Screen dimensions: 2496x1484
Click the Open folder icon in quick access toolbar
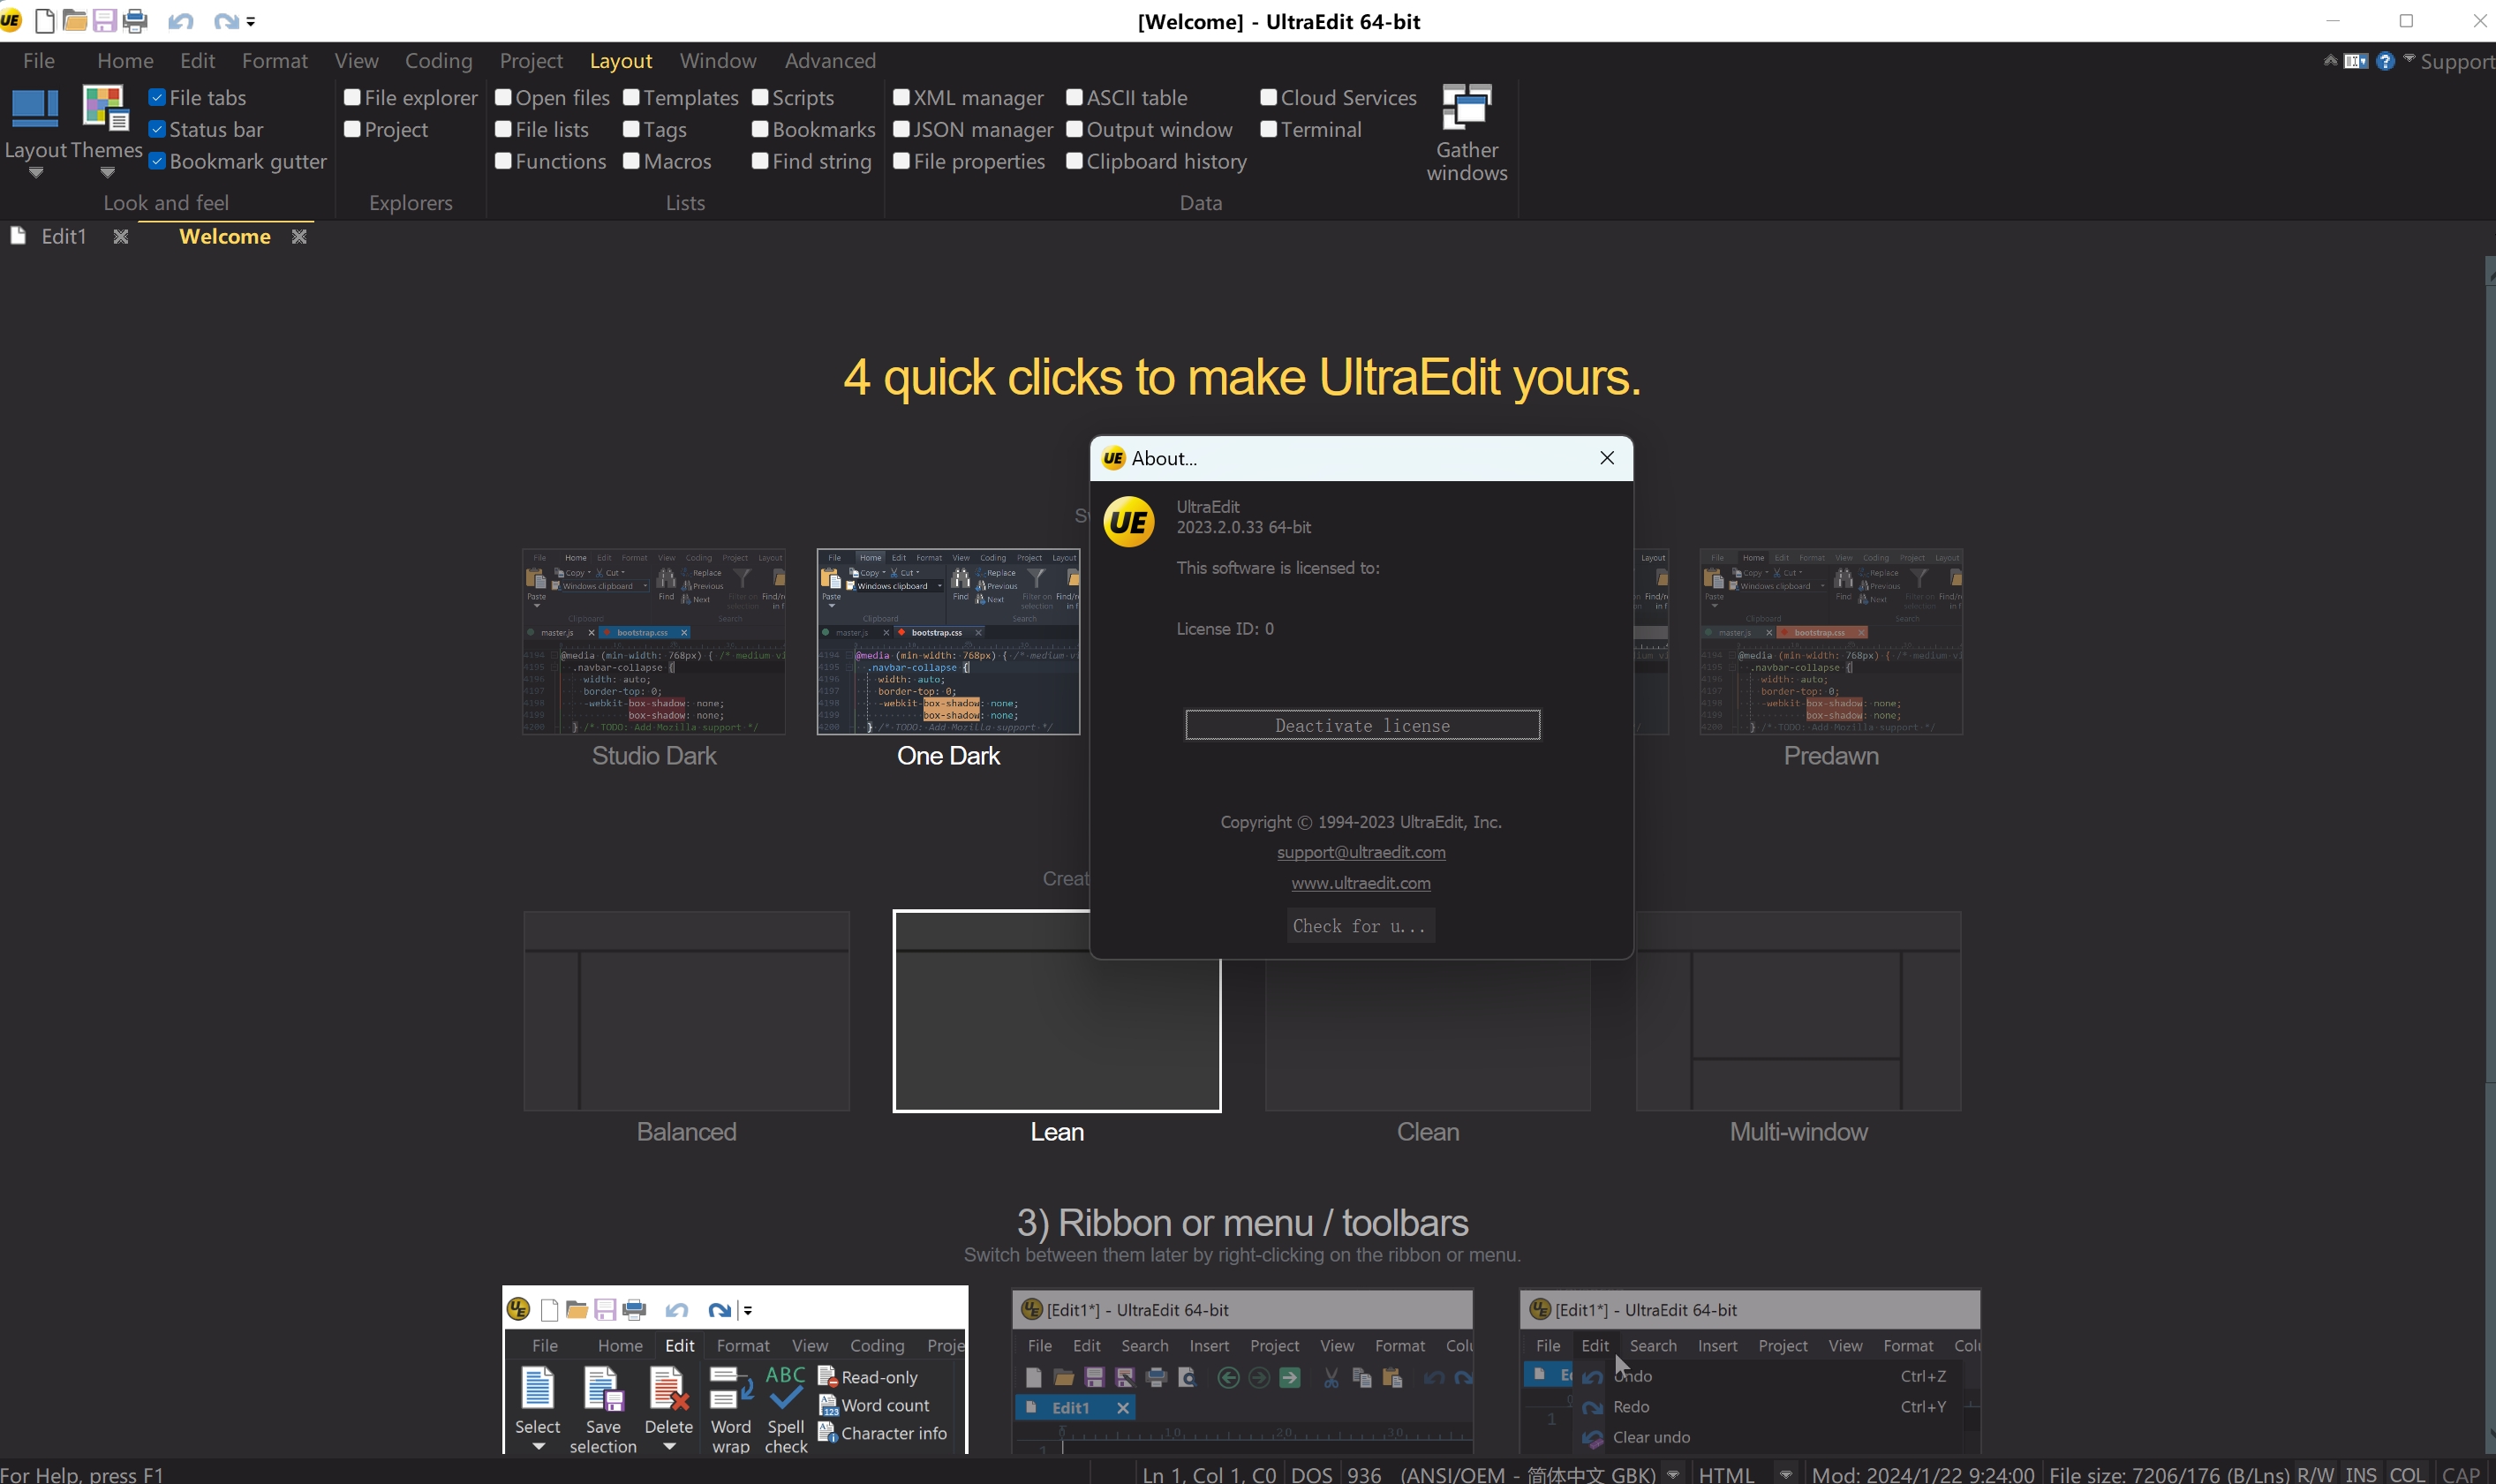[x=74, y=21]
